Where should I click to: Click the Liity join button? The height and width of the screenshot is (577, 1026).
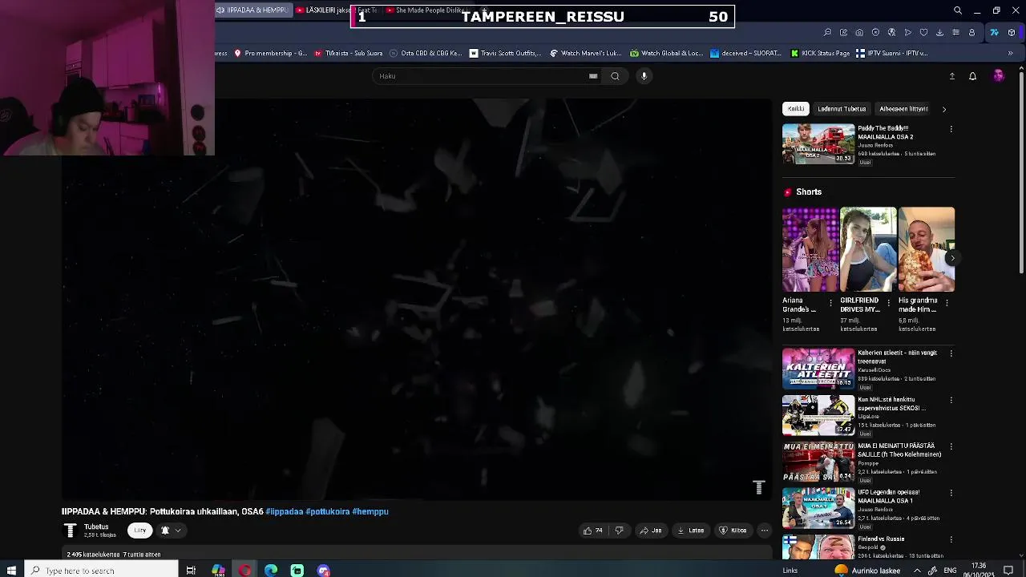pos(140,531)
